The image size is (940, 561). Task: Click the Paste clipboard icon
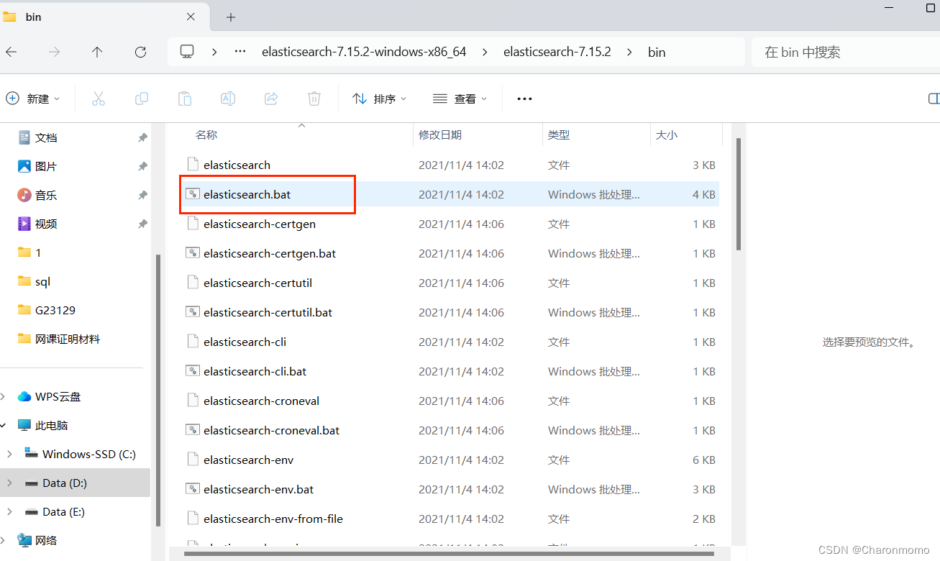(x=185, y=99)
